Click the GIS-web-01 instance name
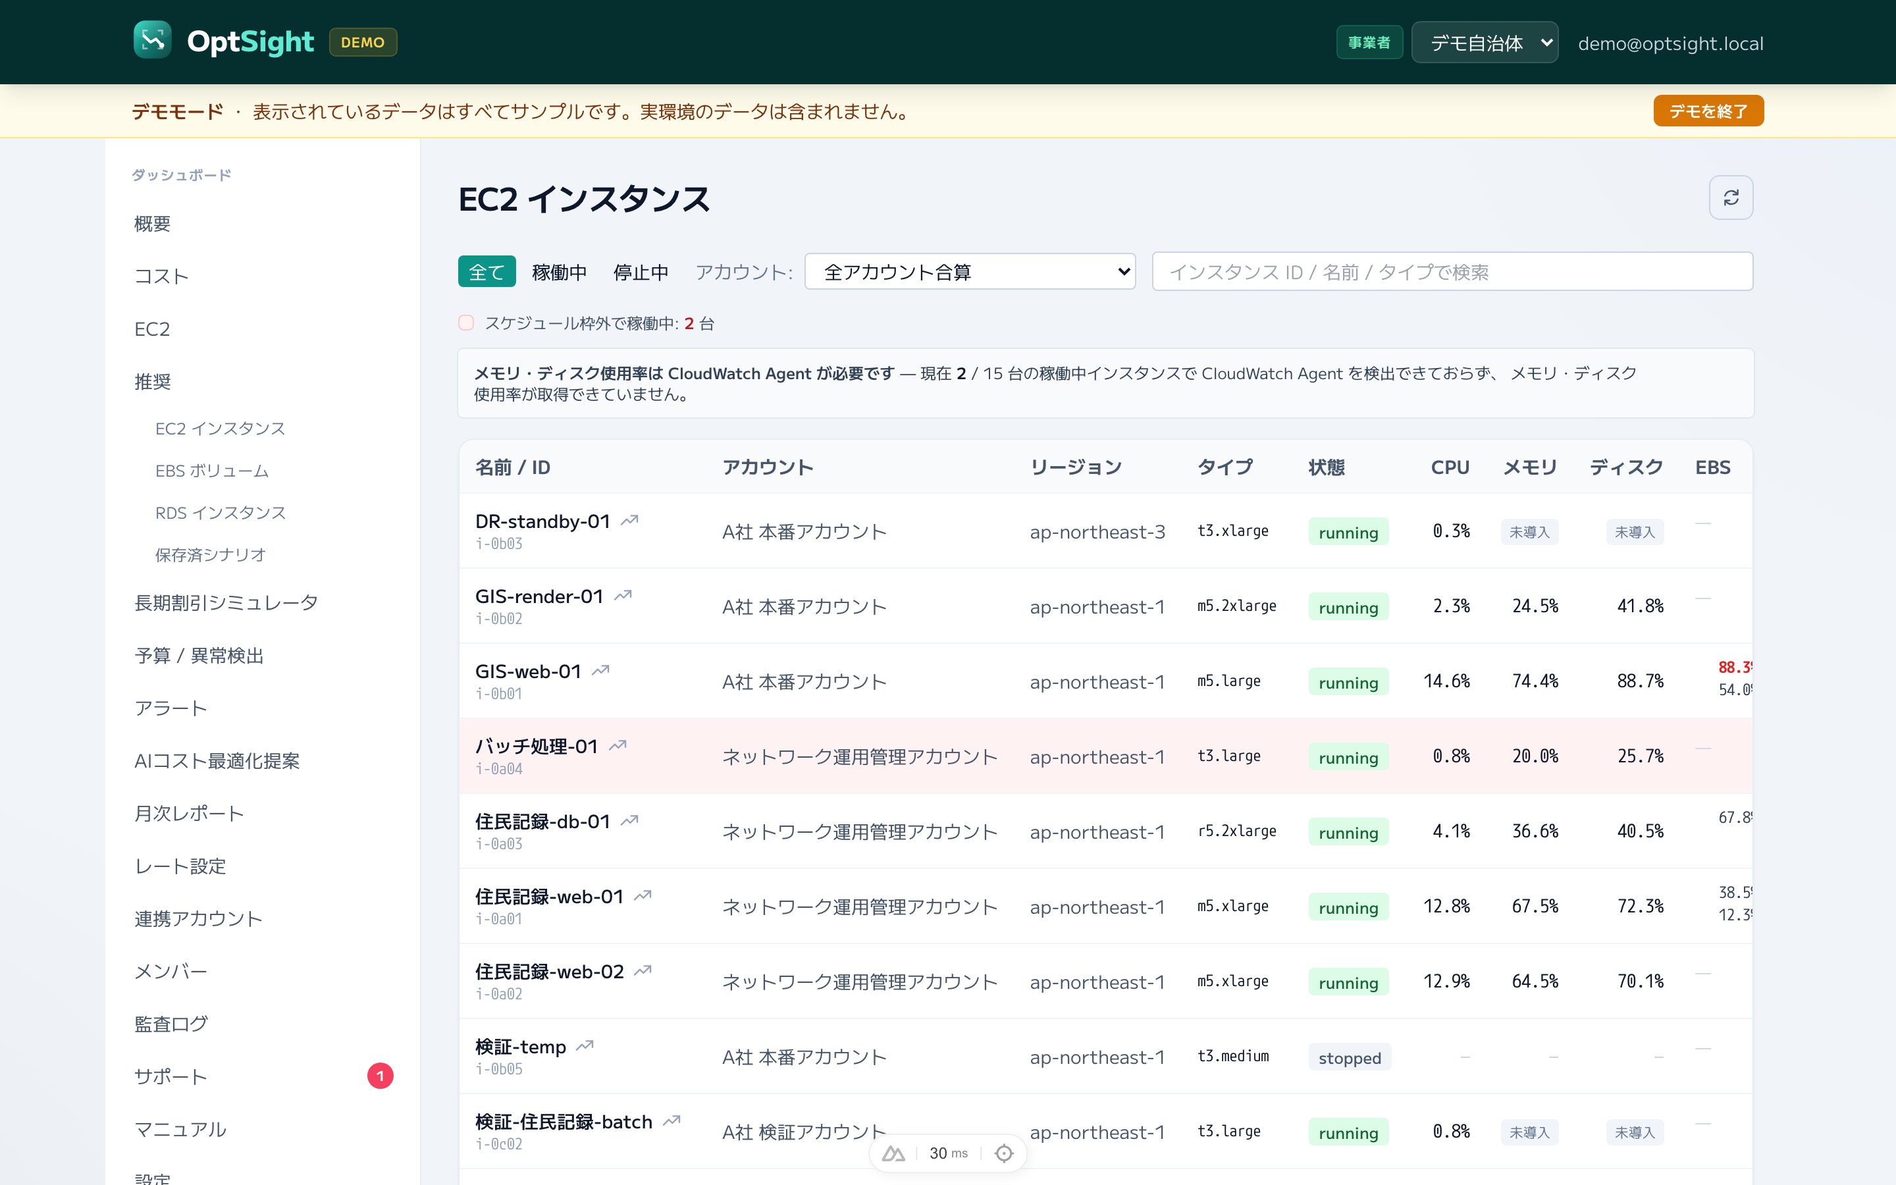 [x=528, y=671]
